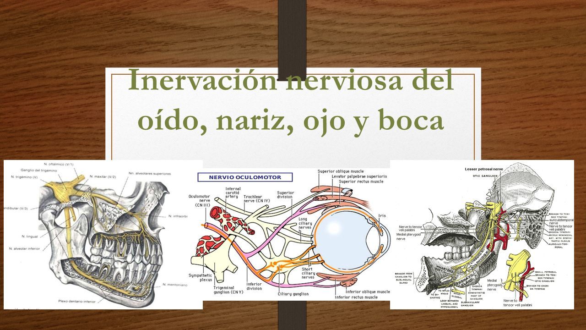The image size is (586, 330).
Task: Click the "Superior rectus muscle" label
Action: 362,181
